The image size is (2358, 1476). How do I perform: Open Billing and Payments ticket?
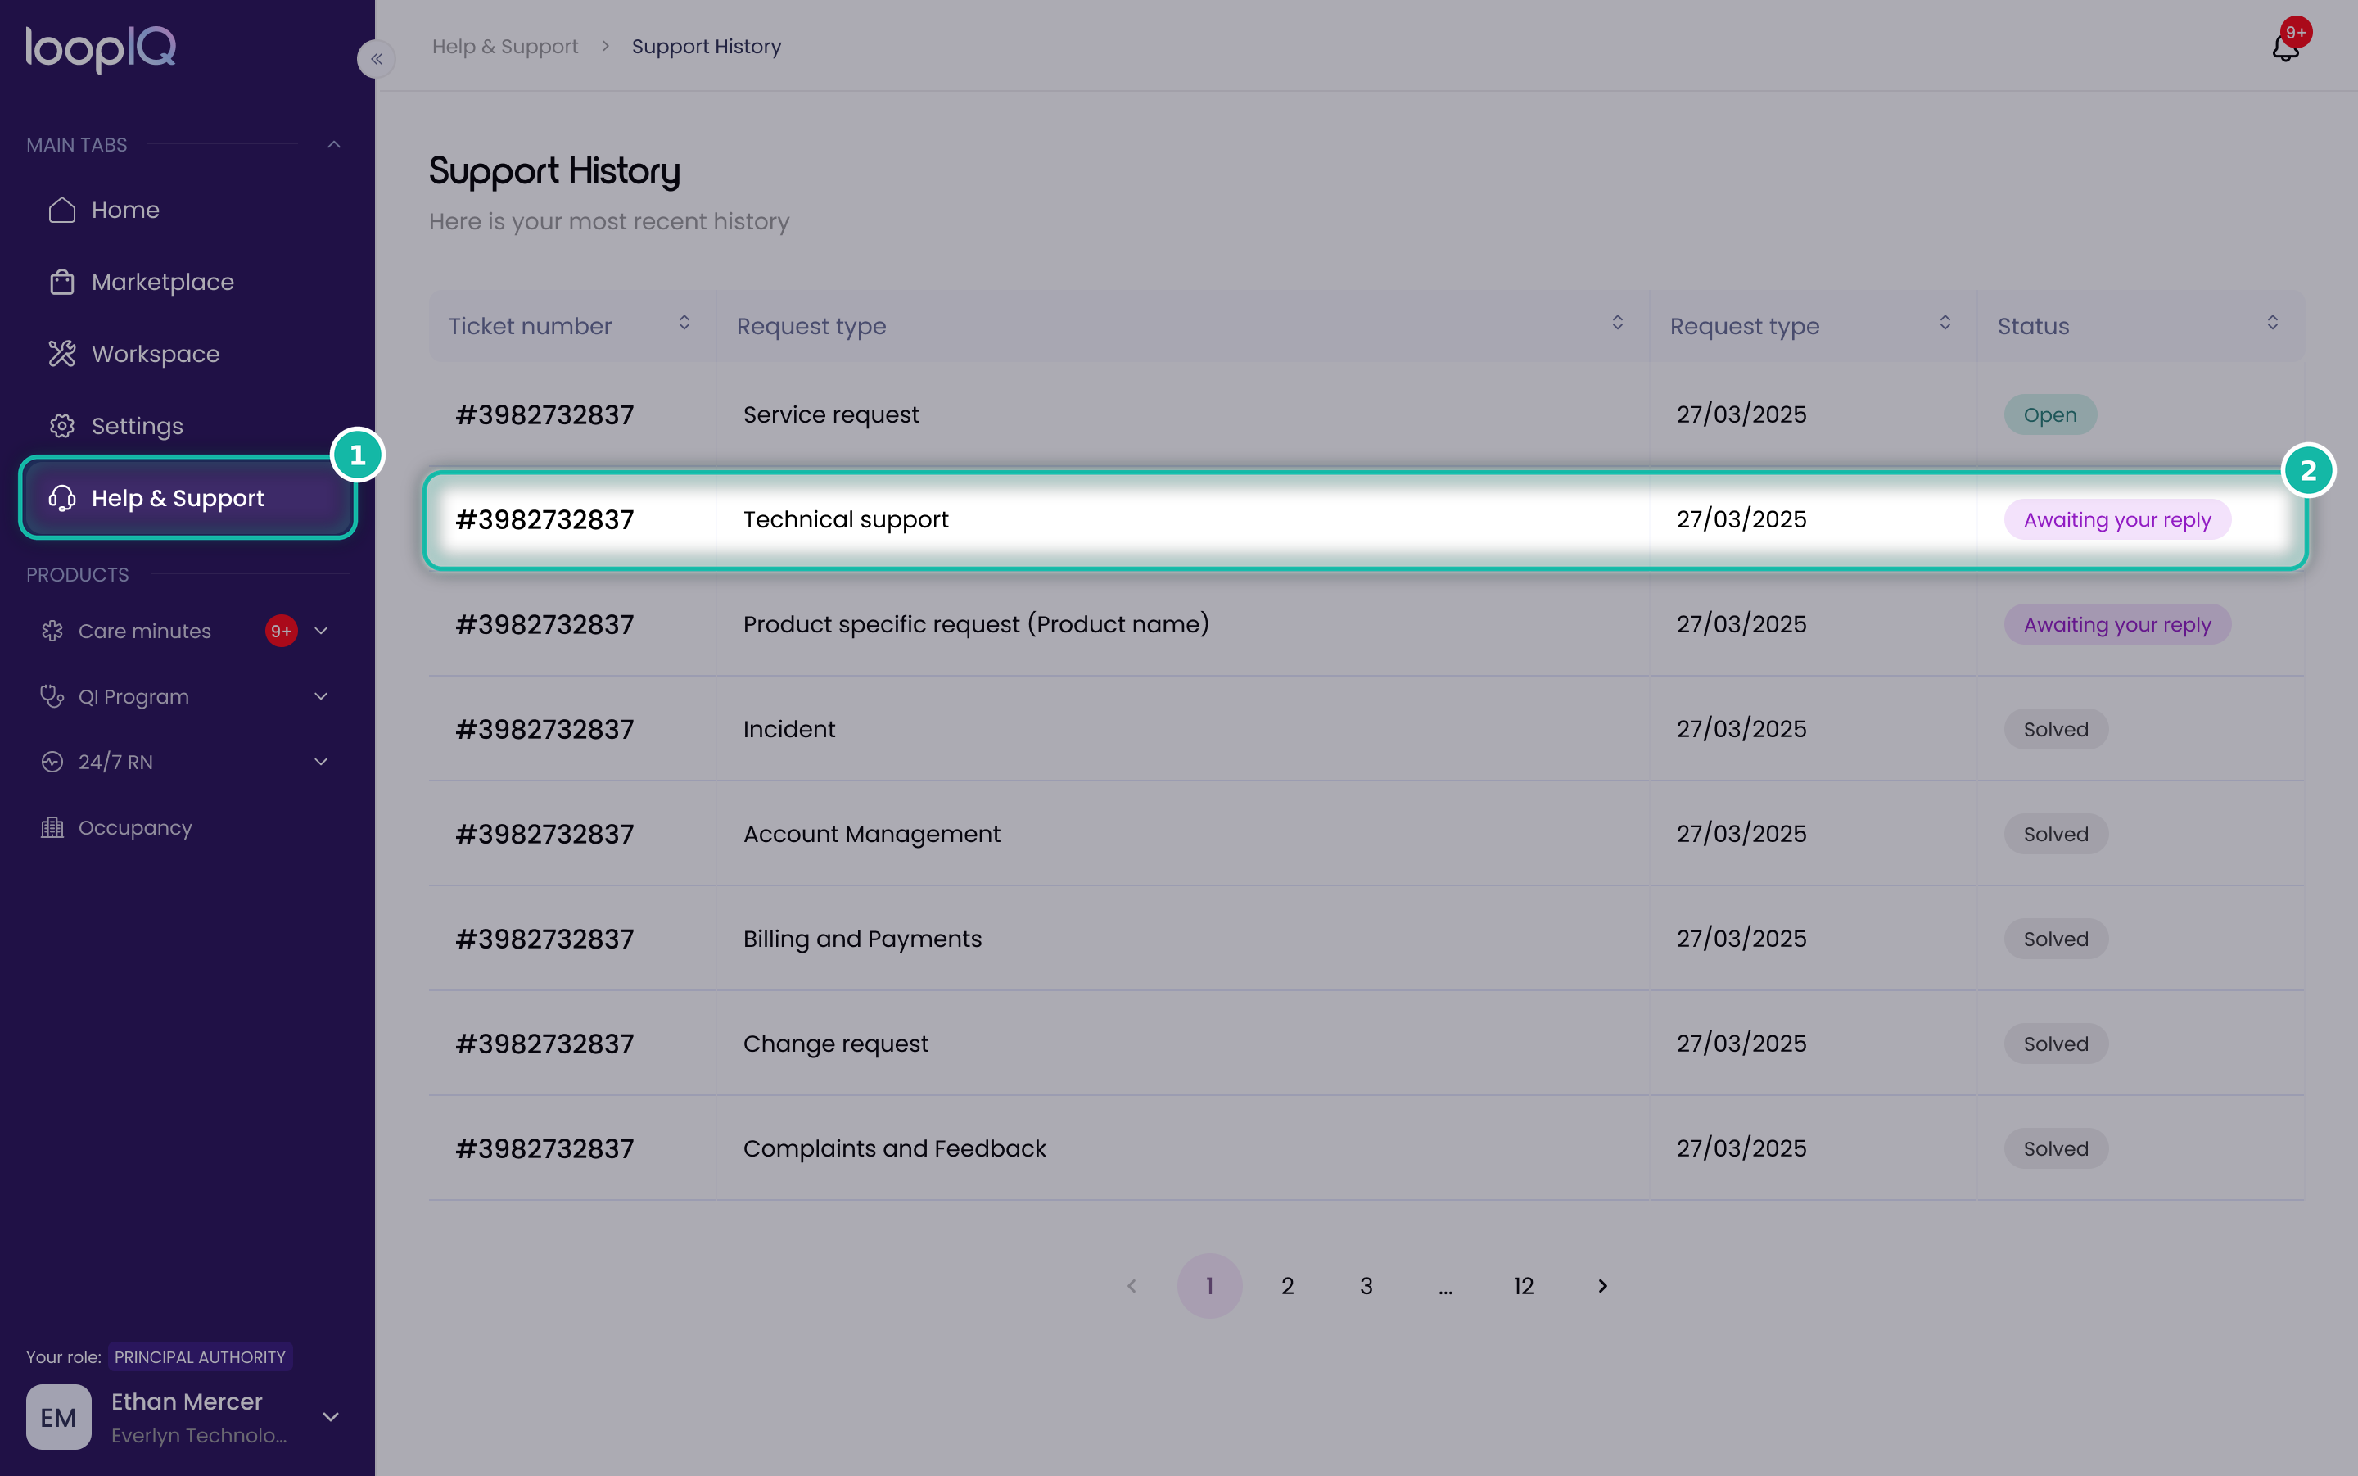click(x=1366, y=939)
